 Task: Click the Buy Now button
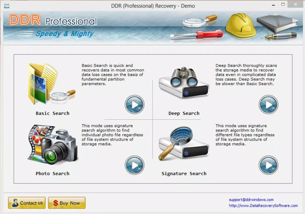[x=67, y=203]
